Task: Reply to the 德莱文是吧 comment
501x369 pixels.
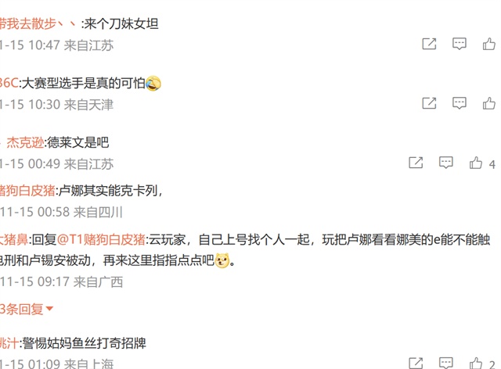Action: [x=446, y=163]
